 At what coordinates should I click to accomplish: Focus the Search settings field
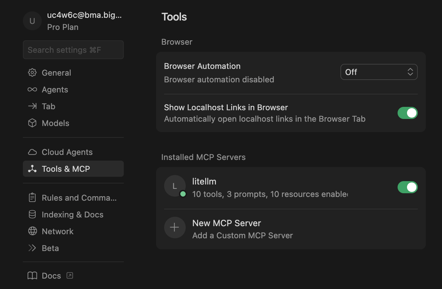(73, 50)
